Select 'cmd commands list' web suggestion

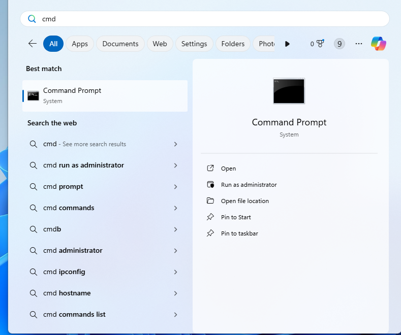(105, 314)
